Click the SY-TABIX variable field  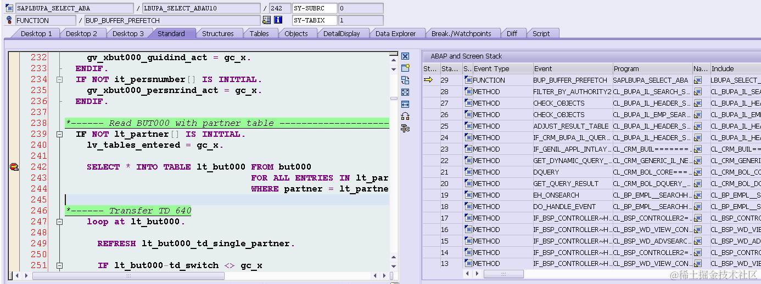pyautogui.click(x=314, y=20)
